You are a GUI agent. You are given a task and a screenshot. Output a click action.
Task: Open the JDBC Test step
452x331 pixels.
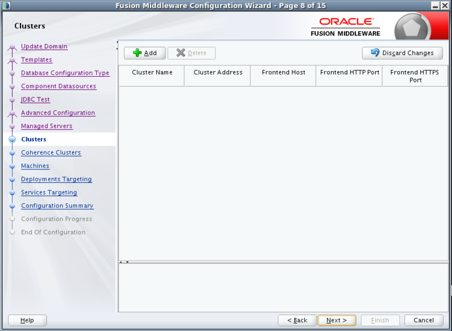point(35,100)
